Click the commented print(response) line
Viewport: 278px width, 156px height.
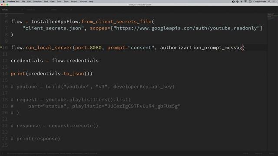[36, 139]
